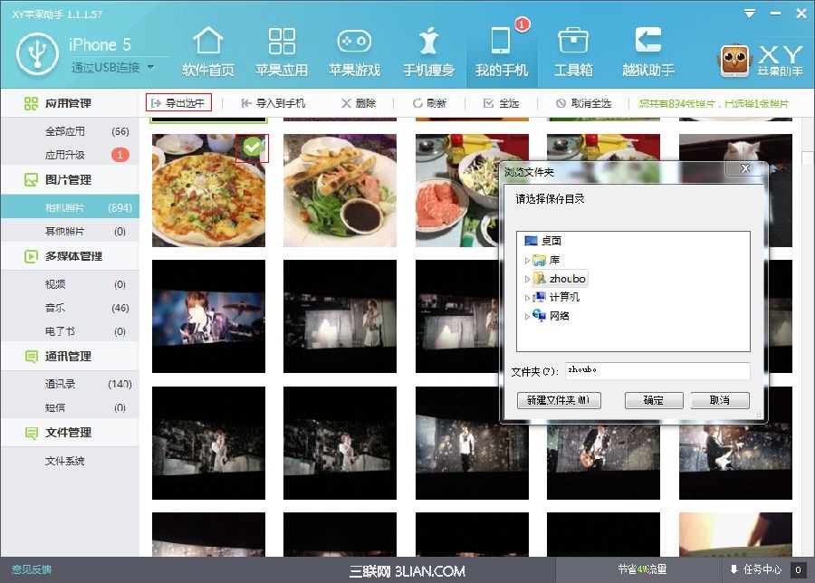Click 新建文件夹 button in dialog

(x=558, y=400)
